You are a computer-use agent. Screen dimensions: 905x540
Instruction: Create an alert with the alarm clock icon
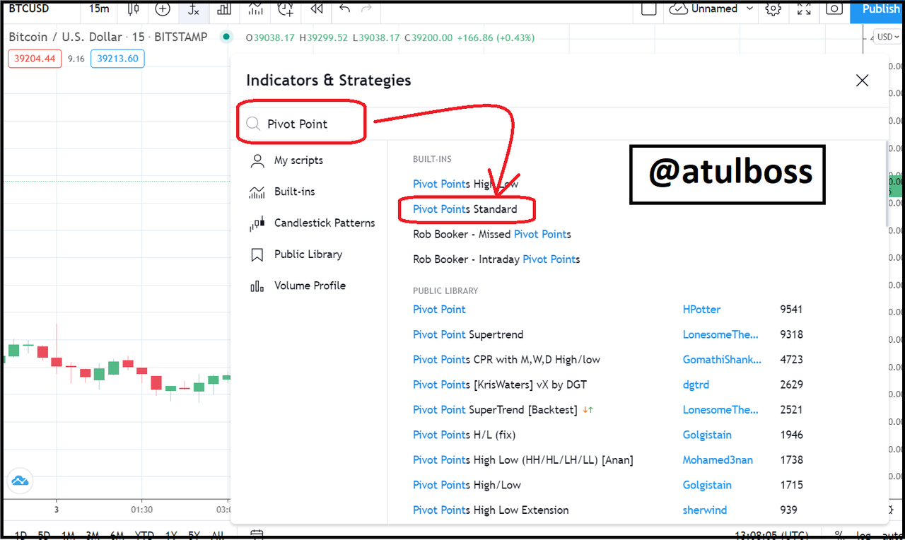[x=286, y=8]
